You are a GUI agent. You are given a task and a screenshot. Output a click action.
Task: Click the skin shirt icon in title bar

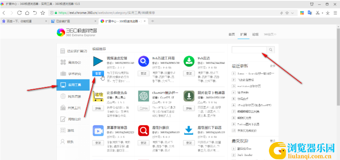312,4
